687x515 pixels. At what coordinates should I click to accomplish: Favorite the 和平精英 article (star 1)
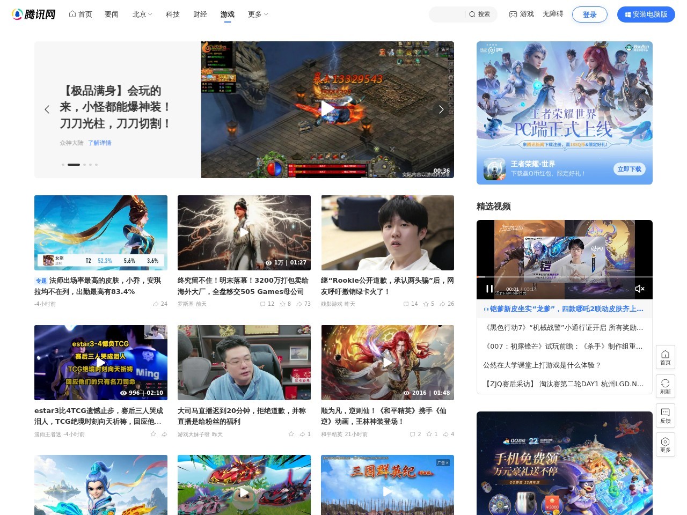pyautogui.click(x=432, y=434)
